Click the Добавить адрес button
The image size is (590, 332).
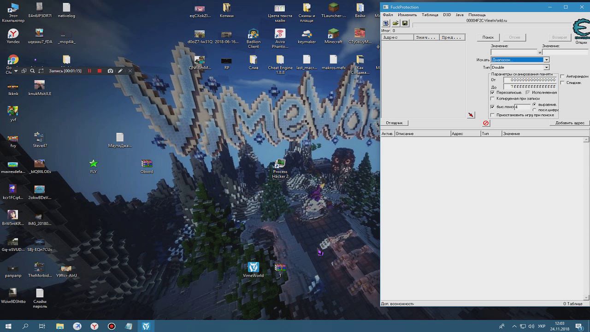coord(570,123)
